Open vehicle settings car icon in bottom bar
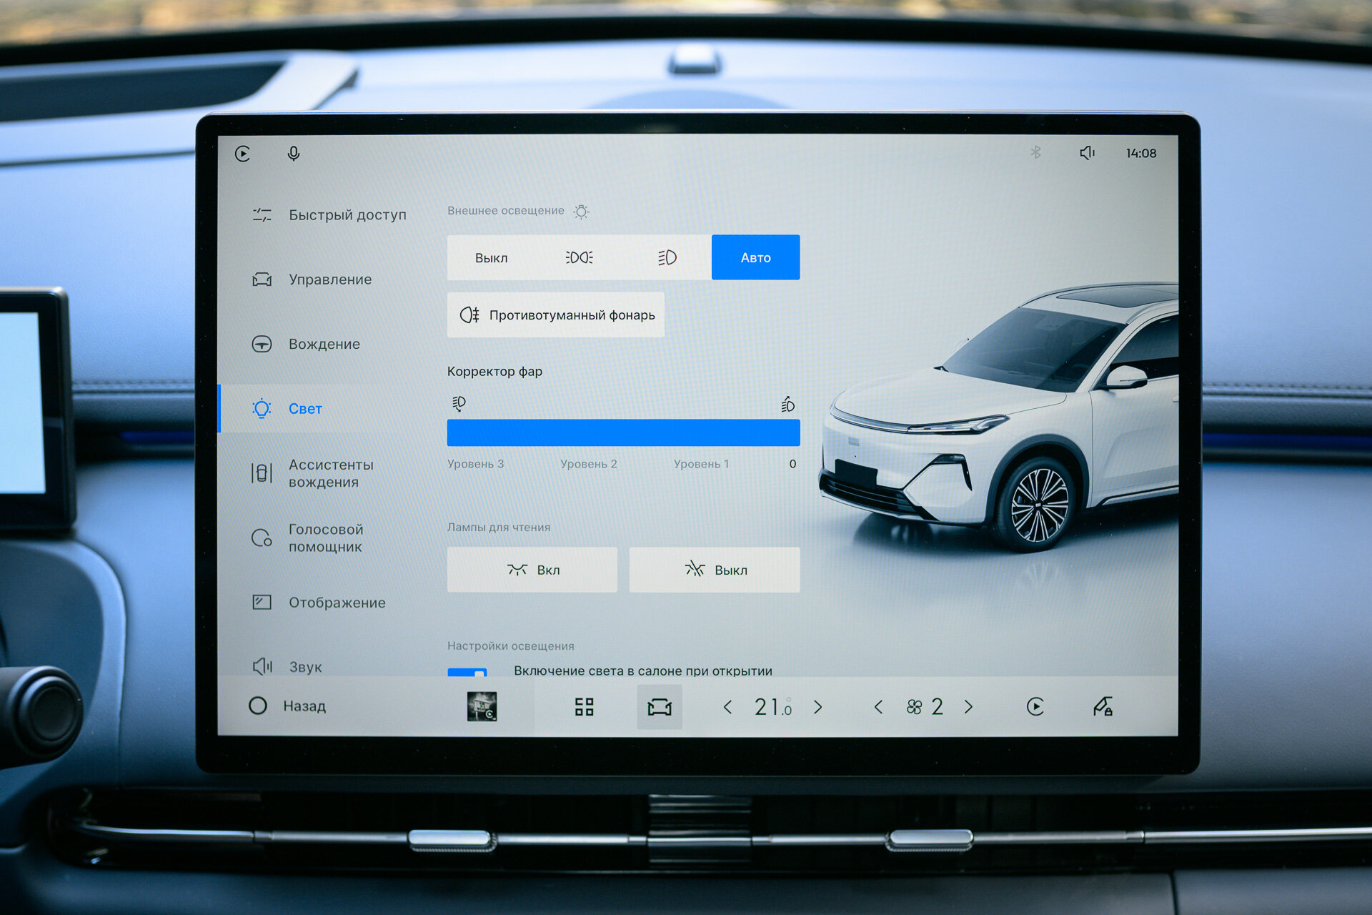The width and height of the screenshot is (1372, 915). (659, 707)
